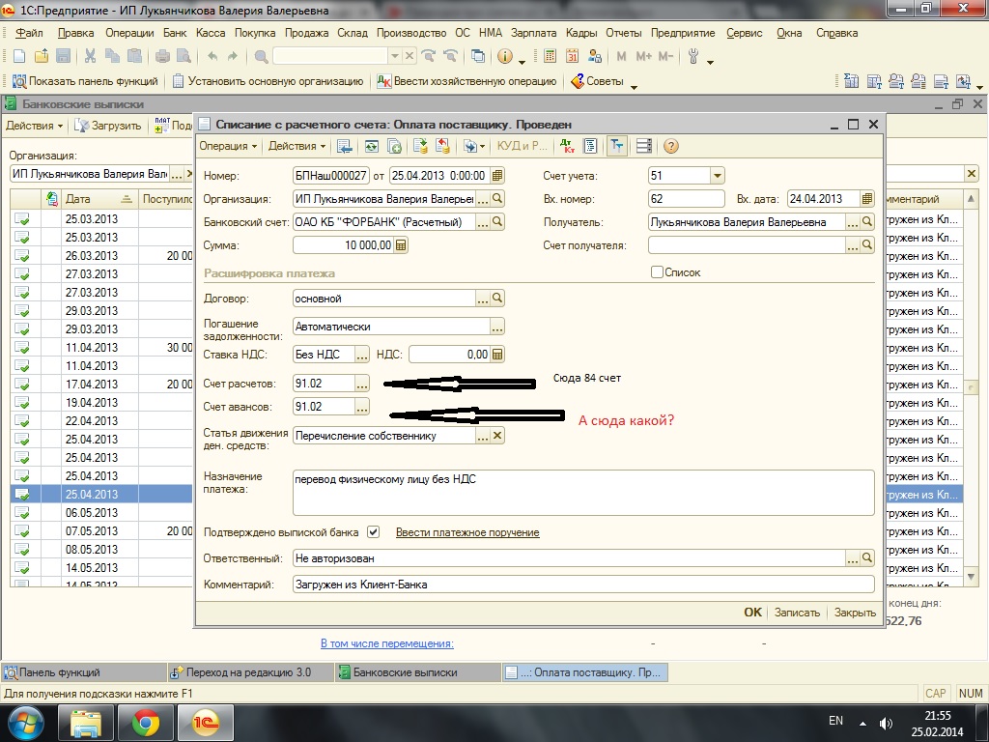This screenshot has height=742, width=989.
Task: Open the Действия dropdown in document window
Action: tap(297, 146)
